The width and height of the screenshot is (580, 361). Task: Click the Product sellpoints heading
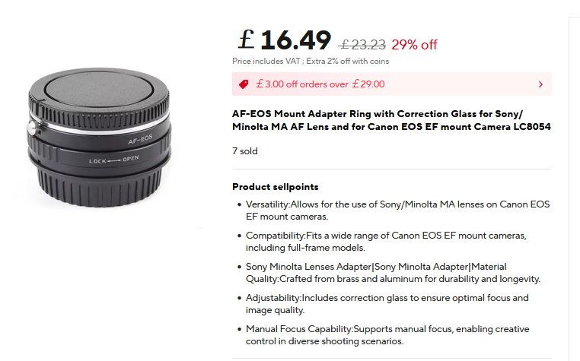pos(275,186)
